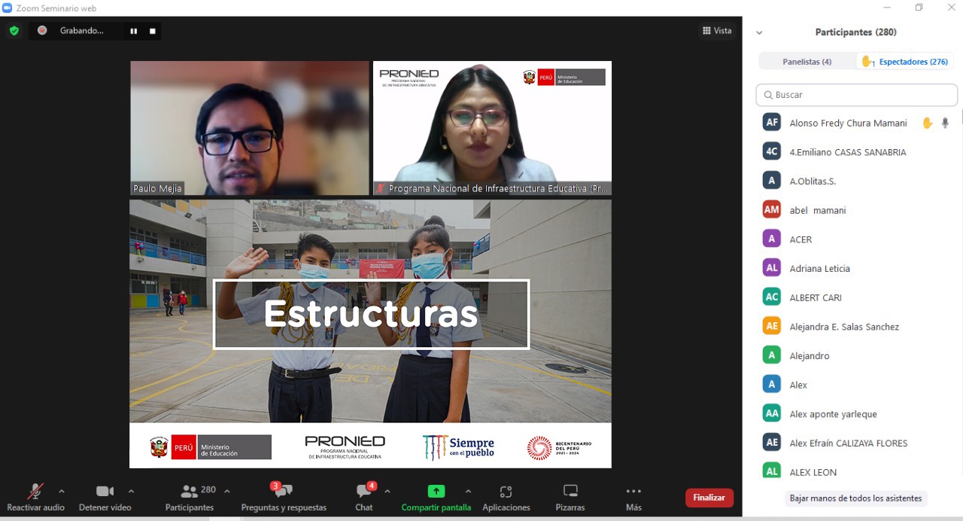Open the Vista layout menu
The height and width of the screenshot is (521, 963).
click(x=717, y=31)
